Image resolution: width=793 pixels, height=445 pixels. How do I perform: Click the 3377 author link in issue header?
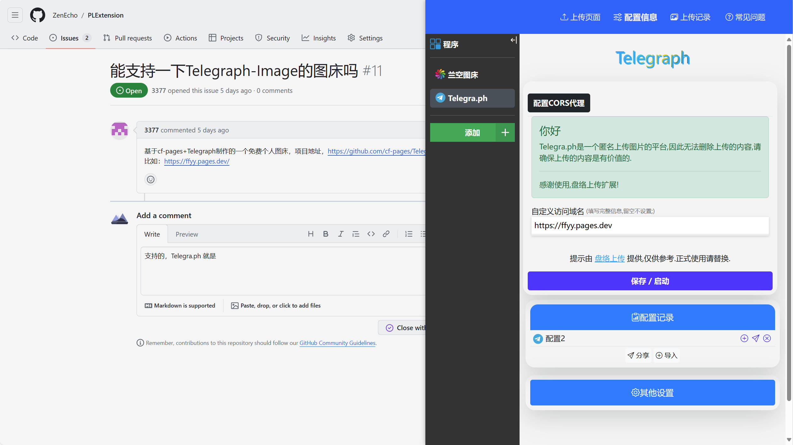(159, 90)
